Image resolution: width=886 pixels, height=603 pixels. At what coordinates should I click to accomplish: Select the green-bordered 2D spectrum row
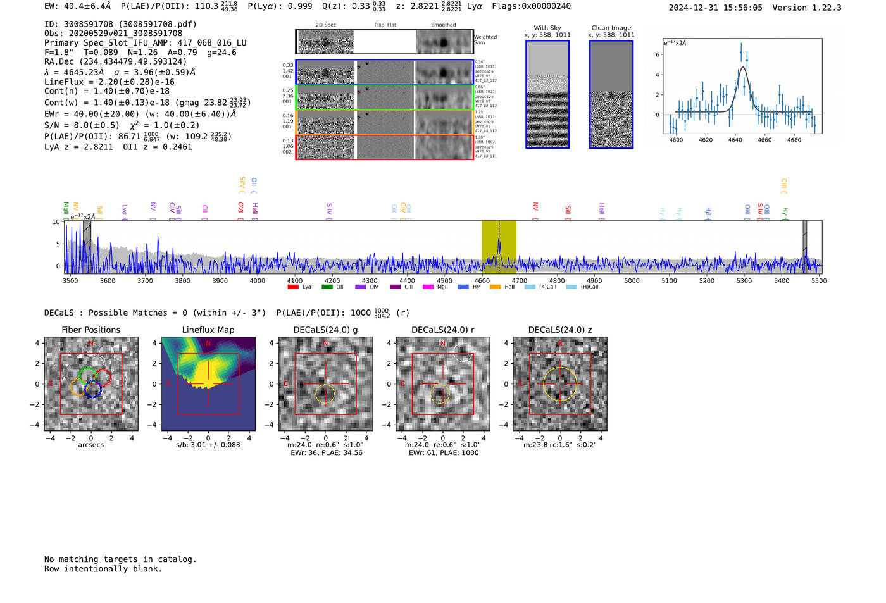[x=384, y=97]
